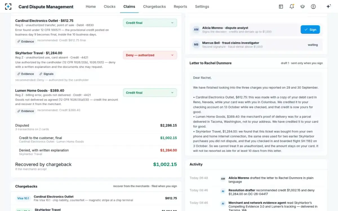Open the AI sparkle assistant icon
The height and width of the screenshot is (211, 338).
[x=328, y=6]
